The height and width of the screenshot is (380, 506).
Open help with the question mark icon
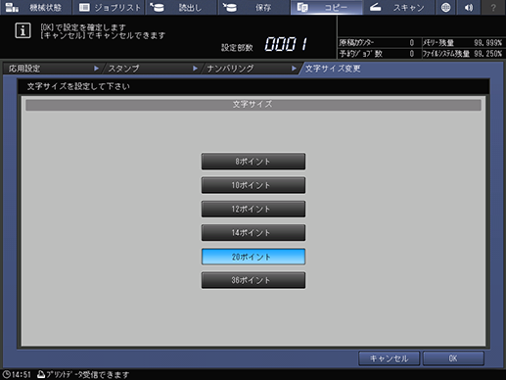click(493, 7)
